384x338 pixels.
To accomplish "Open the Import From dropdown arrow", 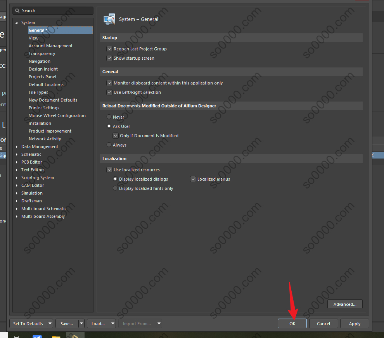I will click(159, 323).
